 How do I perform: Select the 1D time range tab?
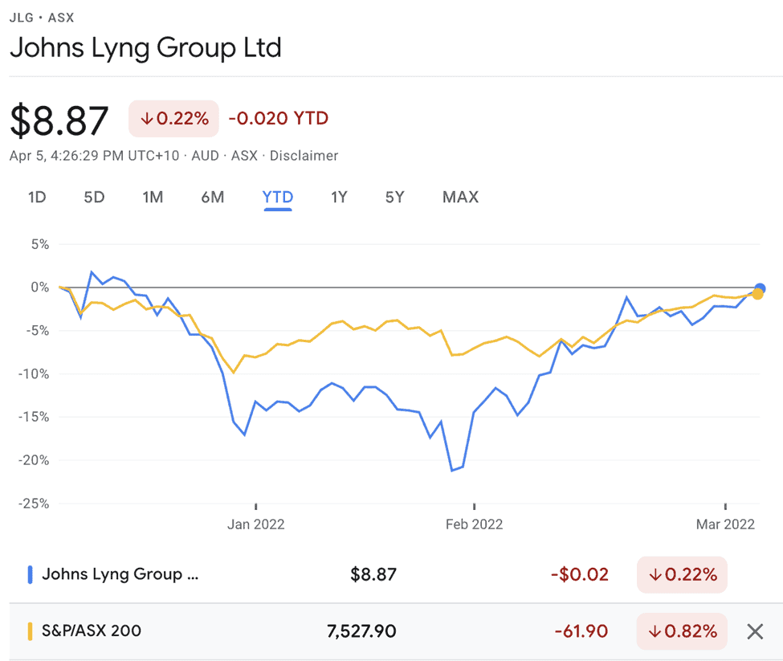pos(37,198)
